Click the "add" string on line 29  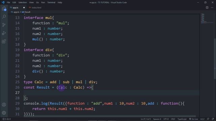[97, 104]
